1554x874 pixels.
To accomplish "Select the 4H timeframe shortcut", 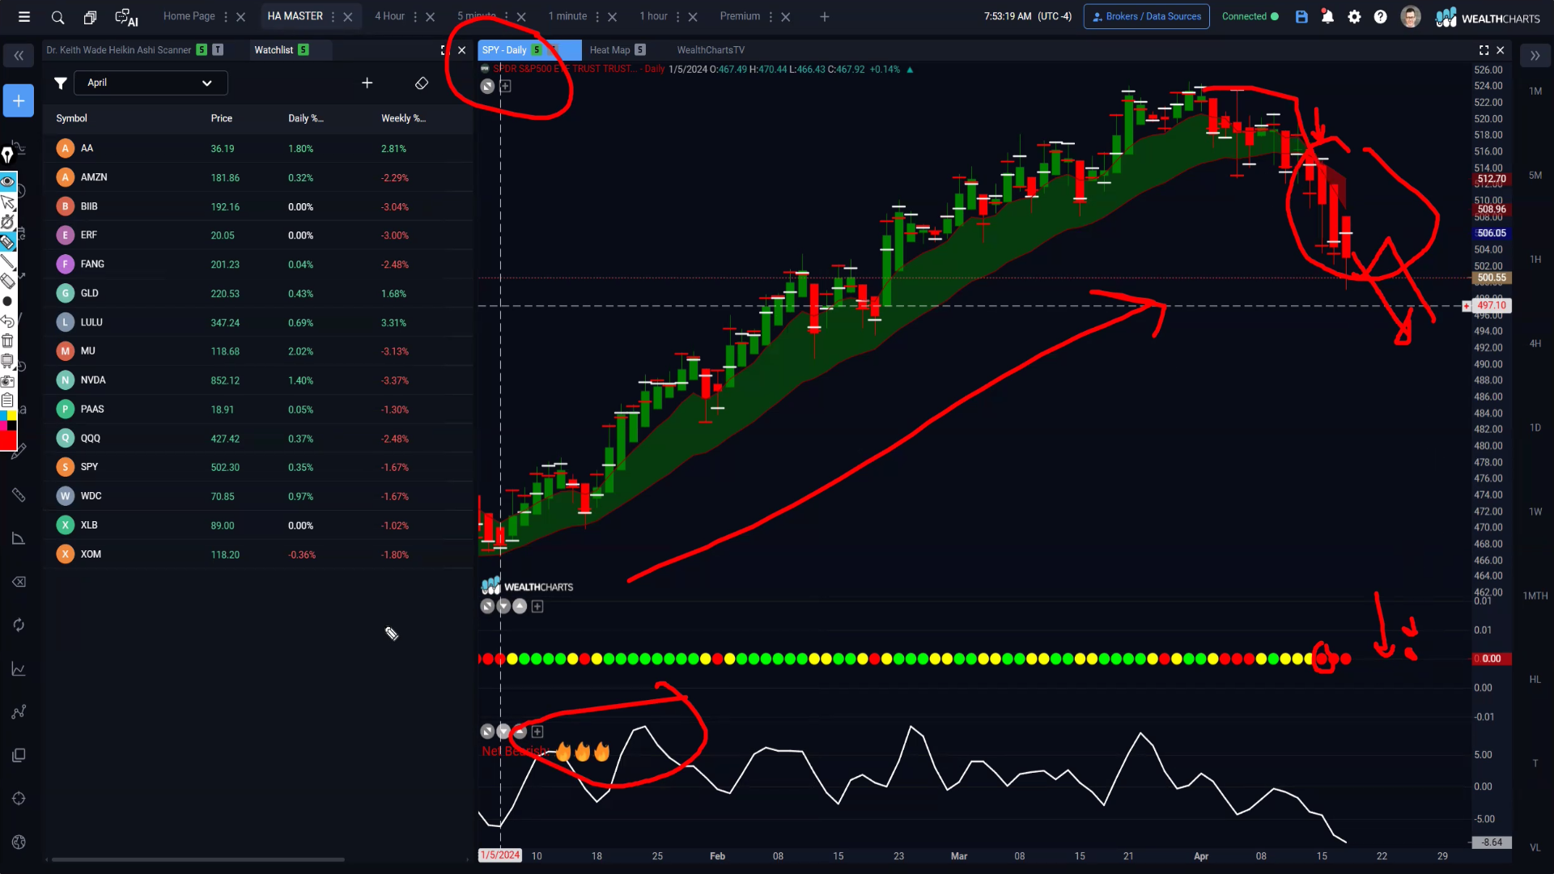I will click(x=1535, y=343).
